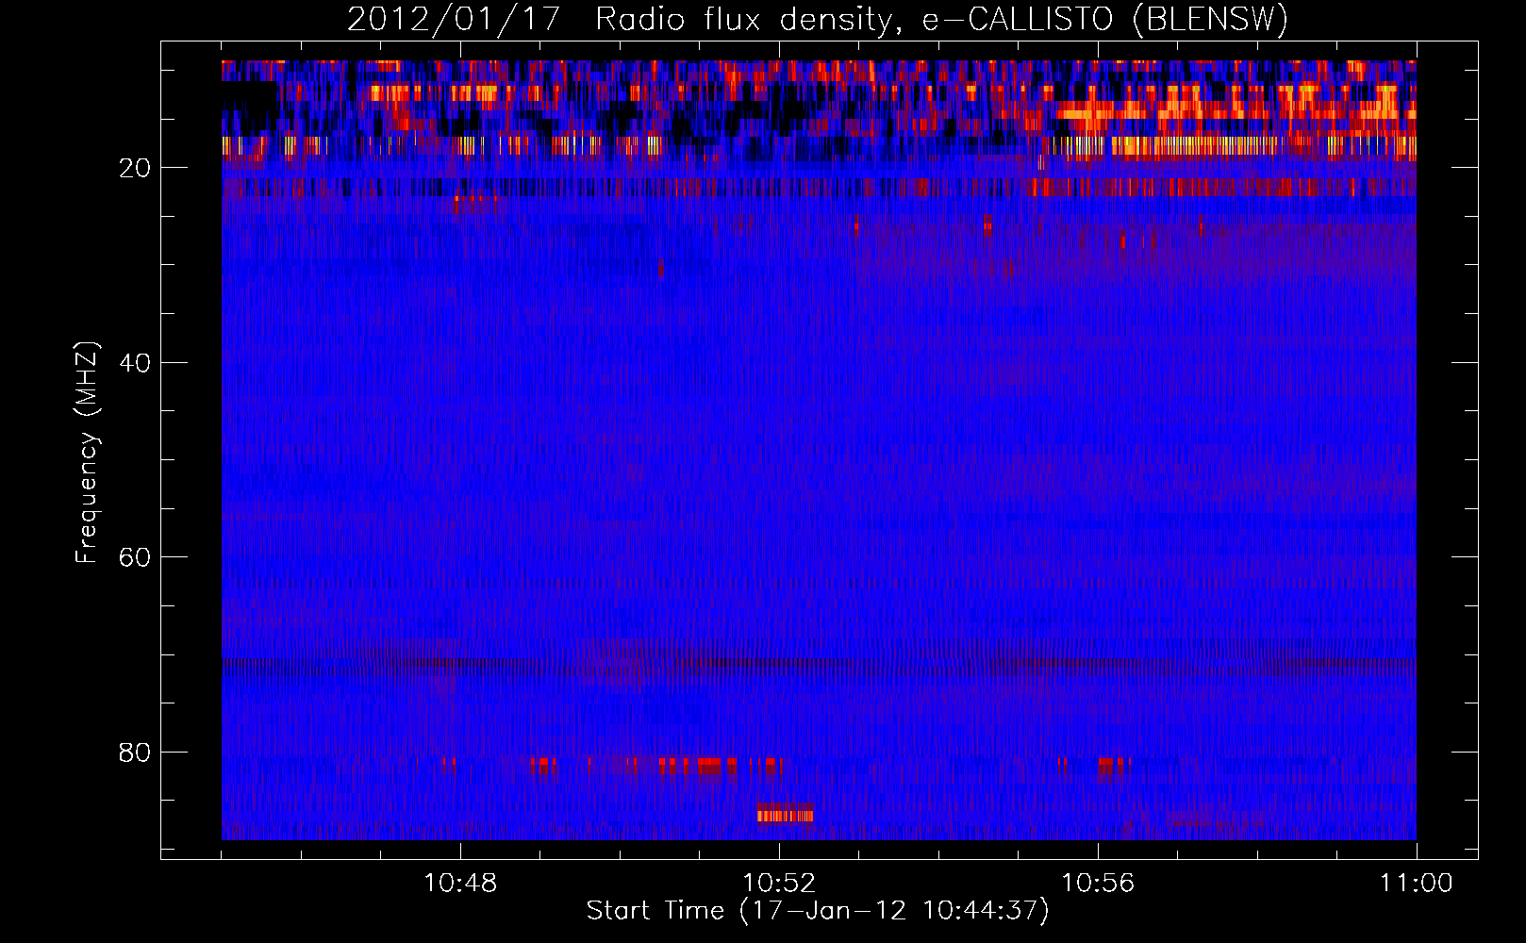The width and height of the screenshot is (1526, 943).
Task: Click the "Frequency (MHZ)" y-axis label
Action: tap(87, 454)
